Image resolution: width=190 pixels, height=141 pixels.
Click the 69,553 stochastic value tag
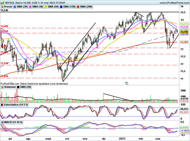coord(184,109)
